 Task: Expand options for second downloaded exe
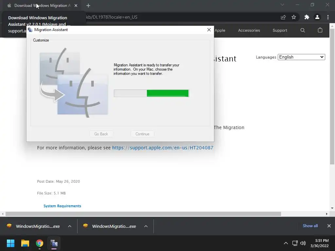click(x=146, y=226)
